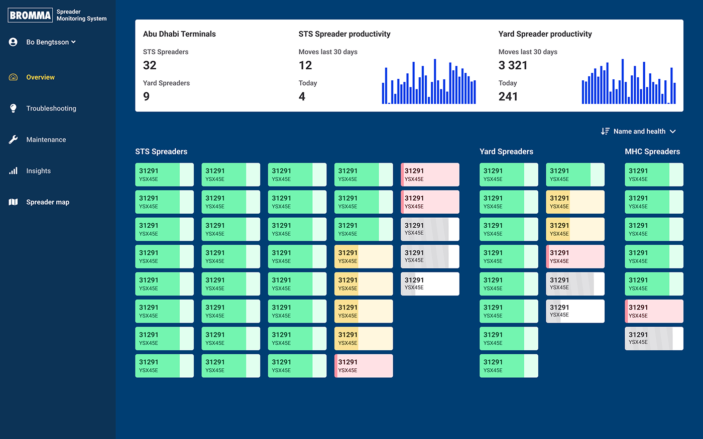This screenshot has height=439, width=703.
Task: Click the STS Spreaders section heading
Action: tap(161, 152)
